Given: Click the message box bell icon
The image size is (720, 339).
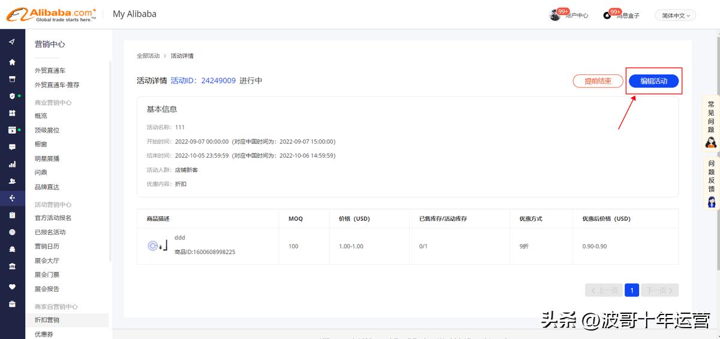Looking at the screenshot, I should click(607, 16).
